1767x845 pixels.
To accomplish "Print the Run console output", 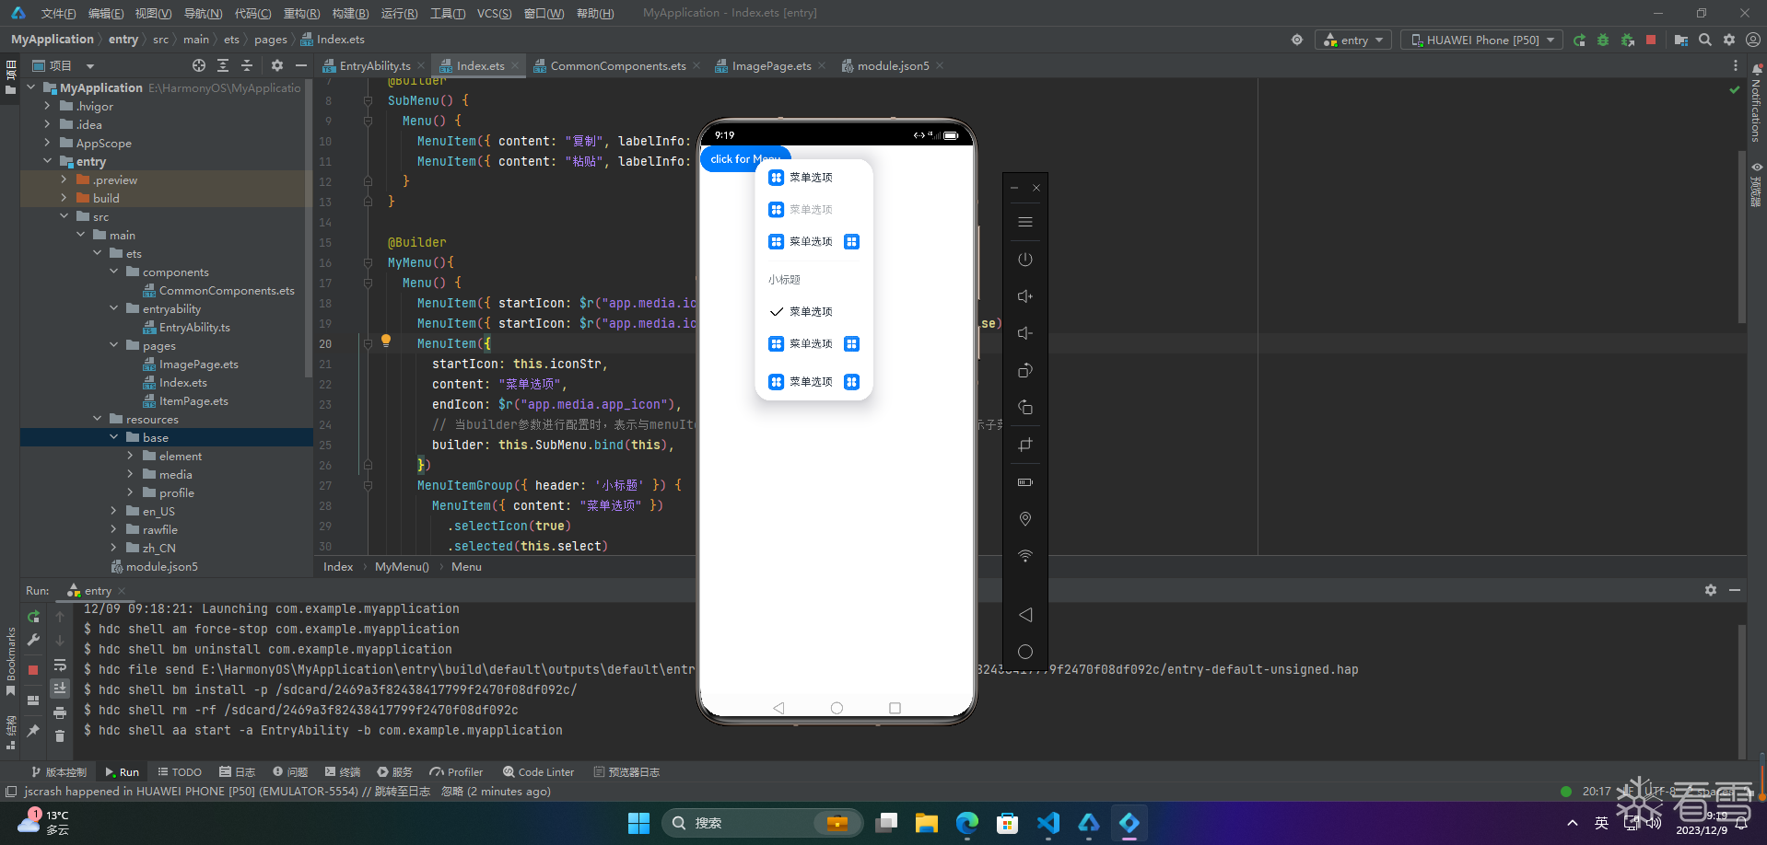I will (x=60, y=712).
